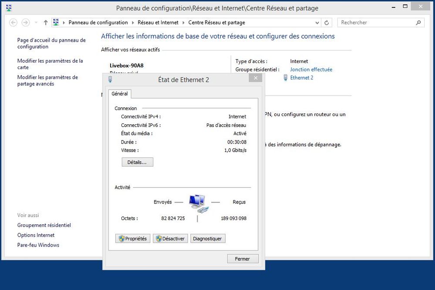
Task: Run Diagnostiquer on the connection
Action: [x=208, y=239]
